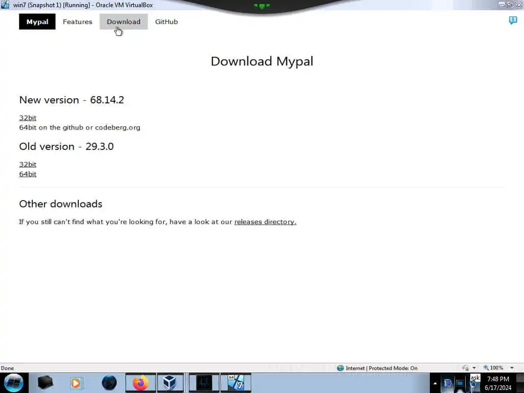
Task: Open the black folder icon in taskbar
Action: pyautogui.click(x=46, y=383)
